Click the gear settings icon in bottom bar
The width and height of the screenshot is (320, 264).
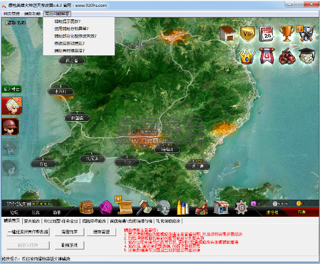click(241, 207)
